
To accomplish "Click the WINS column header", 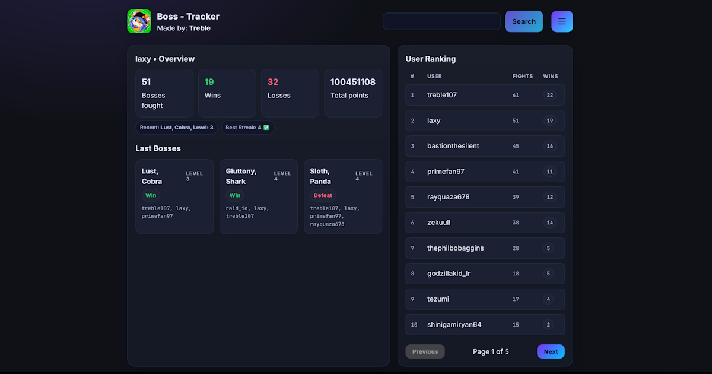I will click(x=550, y=76).
